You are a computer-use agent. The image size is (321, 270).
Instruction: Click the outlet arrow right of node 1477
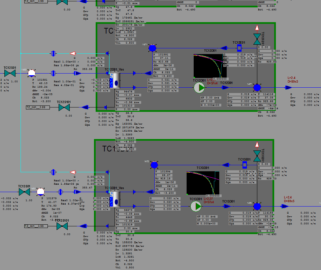pos(288,88)
